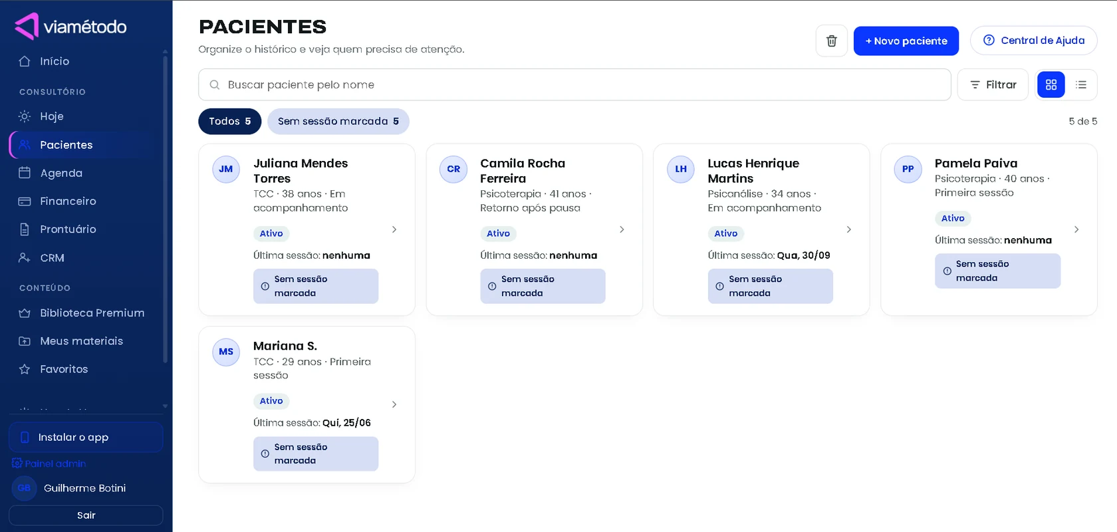Open Prontuário section

point(82,229)
